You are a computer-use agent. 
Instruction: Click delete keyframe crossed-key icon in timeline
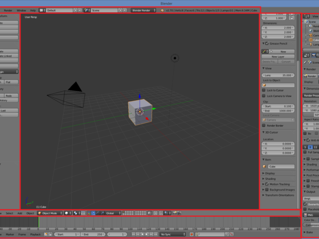pos(231,234)
